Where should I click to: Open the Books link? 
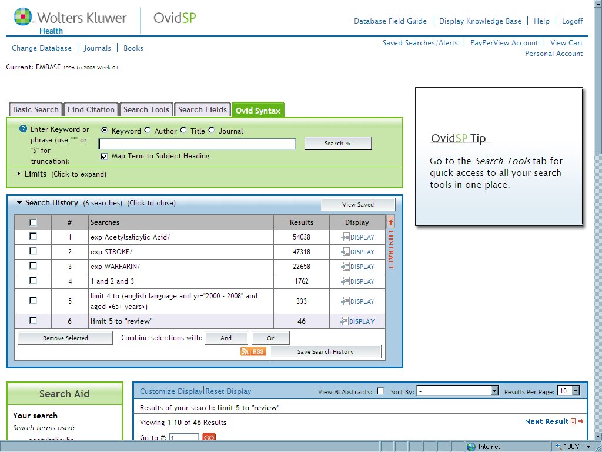coord(133,48)
